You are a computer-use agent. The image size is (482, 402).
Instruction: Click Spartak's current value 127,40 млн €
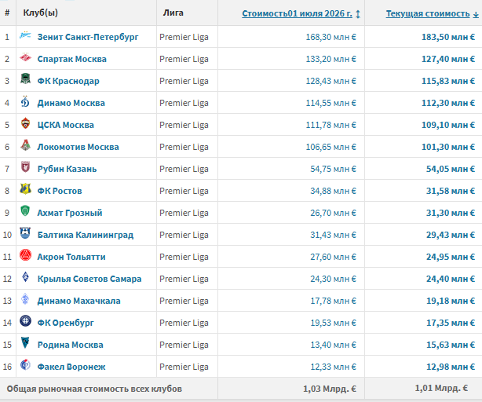click(x=448, y=59)
